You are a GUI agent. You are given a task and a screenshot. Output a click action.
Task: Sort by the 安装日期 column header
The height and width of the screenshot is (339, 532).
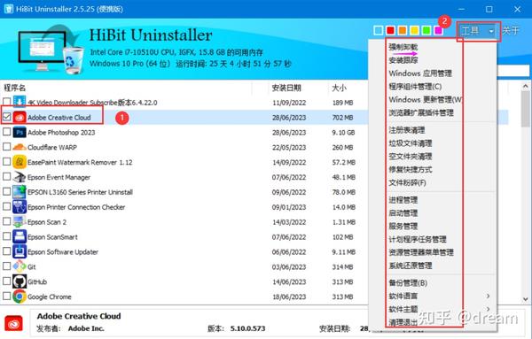[286, 88]
